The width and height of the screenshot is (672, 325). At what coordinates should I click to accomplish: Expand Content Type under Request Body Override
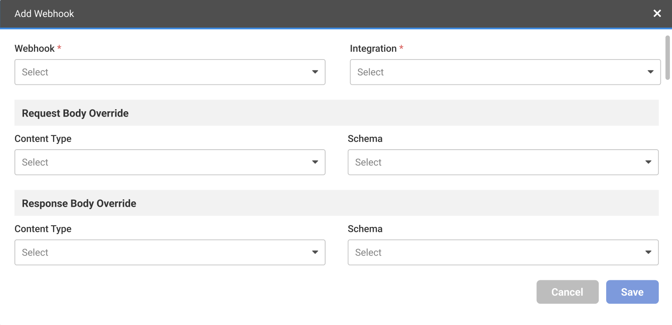pos(166,162)
